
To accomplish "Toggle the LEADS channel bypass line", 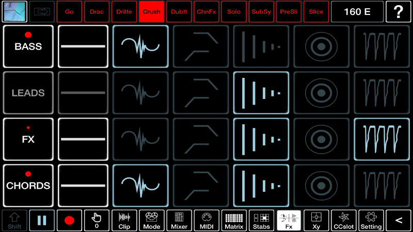I will [83, 93].
